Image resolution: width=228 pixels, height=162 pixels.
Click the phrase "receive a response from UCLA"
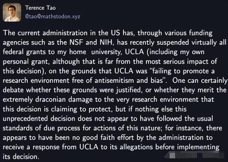click(51, 147)
